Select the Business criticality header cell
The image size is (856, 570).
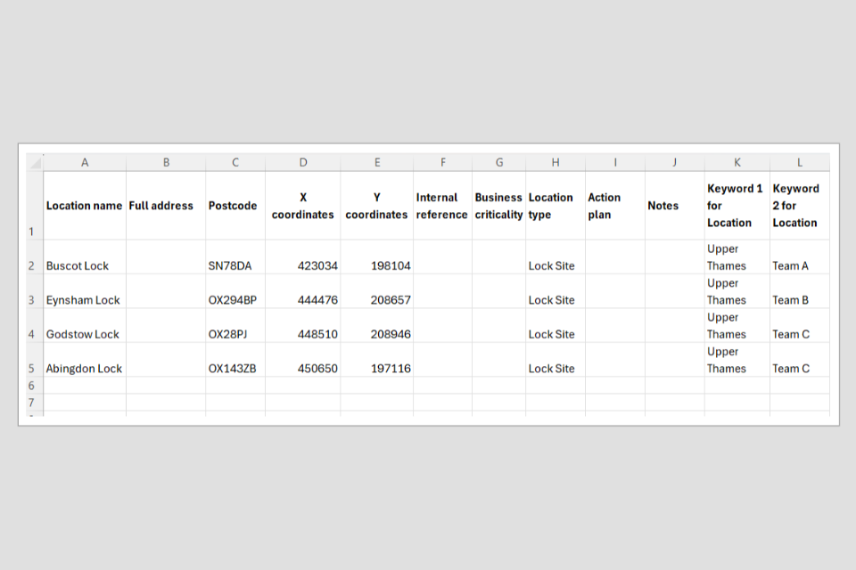pyautogui.click(x=498, y=206)
